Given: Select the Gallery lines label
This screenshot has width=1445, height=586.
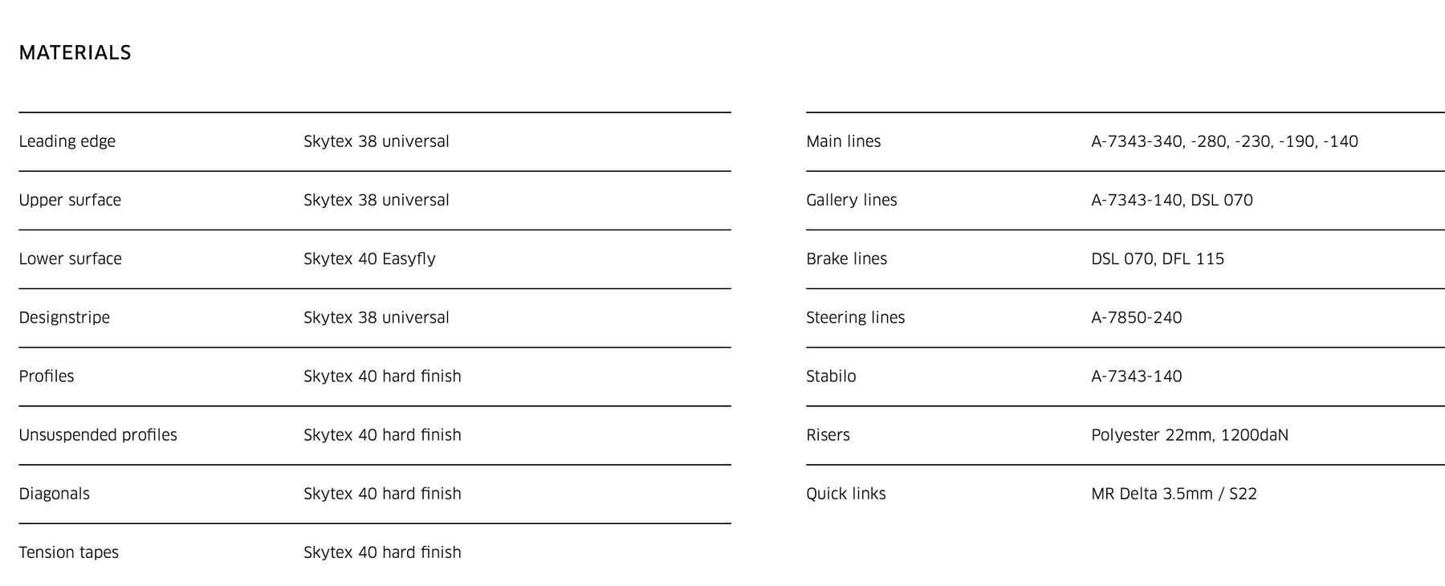Looking at the screenshot, I should coord(852,201).
